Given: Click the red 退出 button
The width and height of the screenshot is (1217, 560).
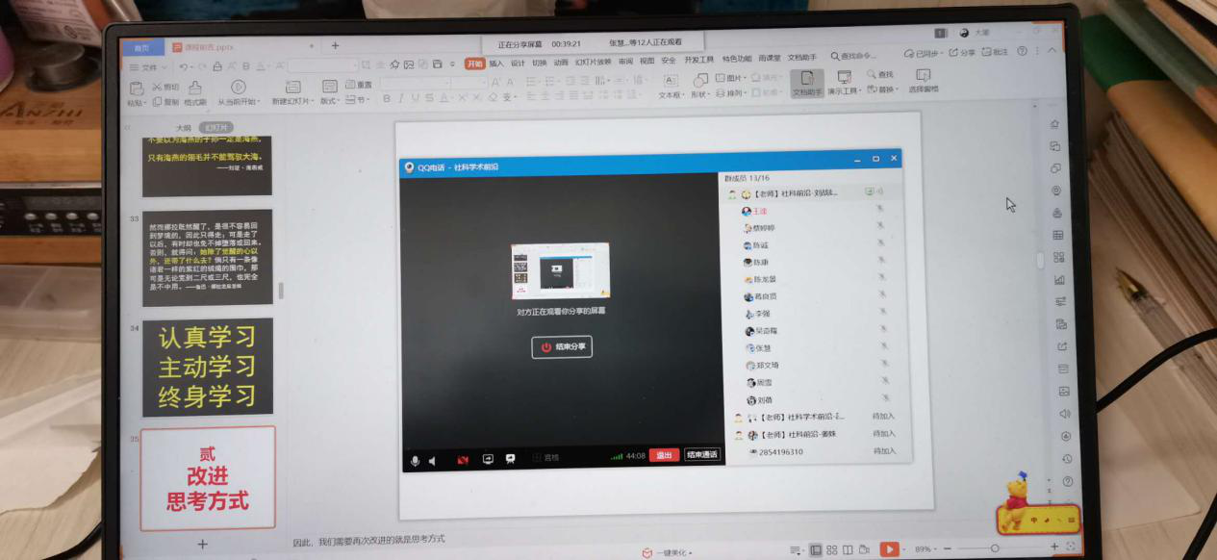Looking at the screenshot, I should (x=664, y=455).
